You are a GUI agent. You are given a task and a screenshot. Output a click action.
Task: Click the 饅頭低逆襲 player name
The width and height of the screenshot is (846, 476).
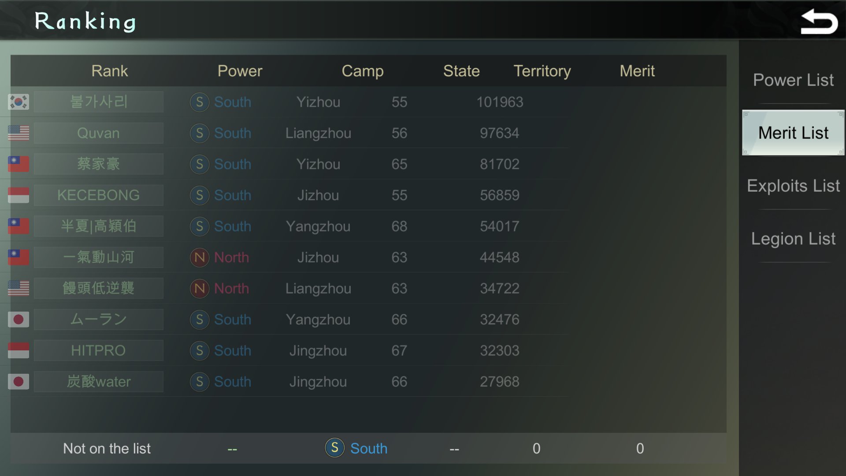click(98, 288)
